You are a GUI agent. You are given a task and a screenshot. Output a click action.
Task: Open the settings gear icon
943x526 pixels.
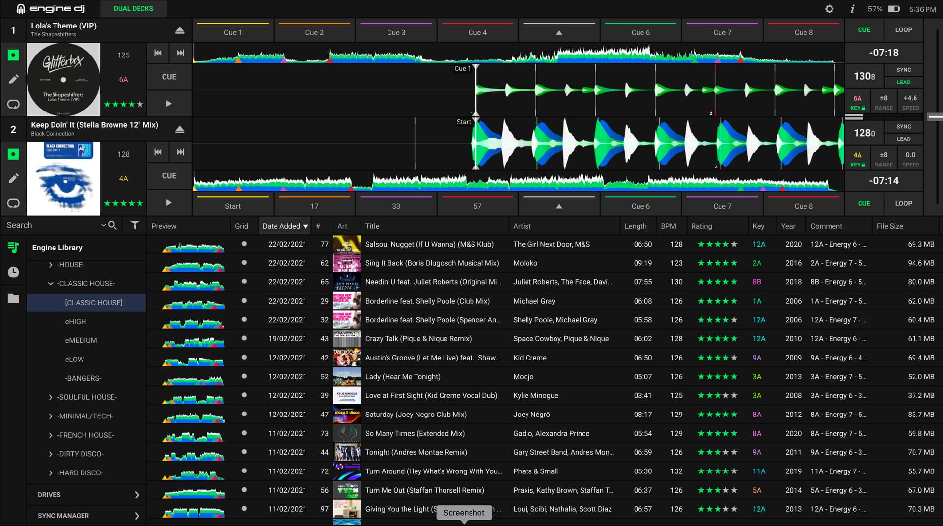coord(829,9)
